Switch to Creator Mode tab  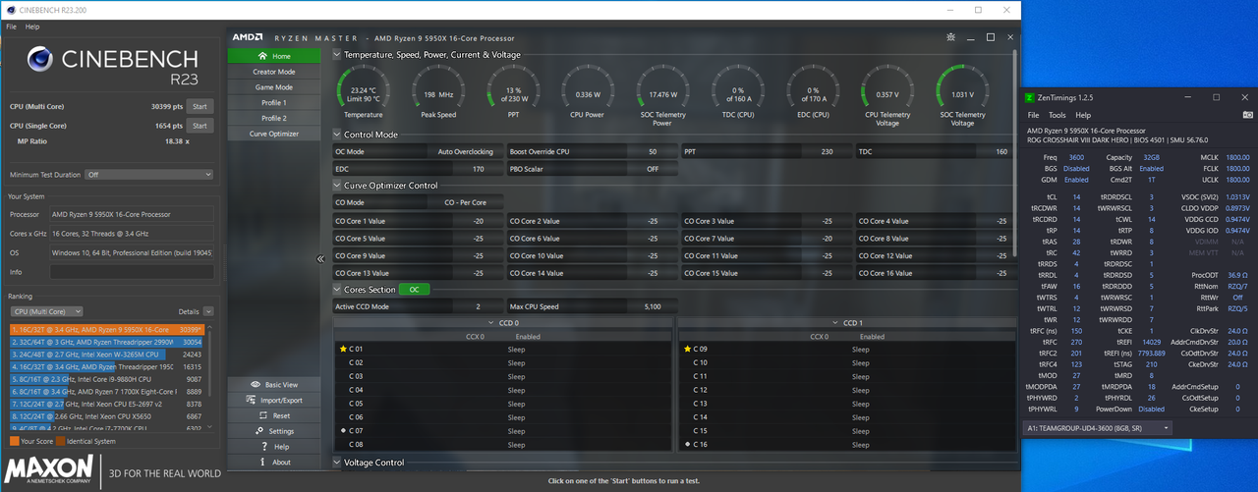point(273,72)
